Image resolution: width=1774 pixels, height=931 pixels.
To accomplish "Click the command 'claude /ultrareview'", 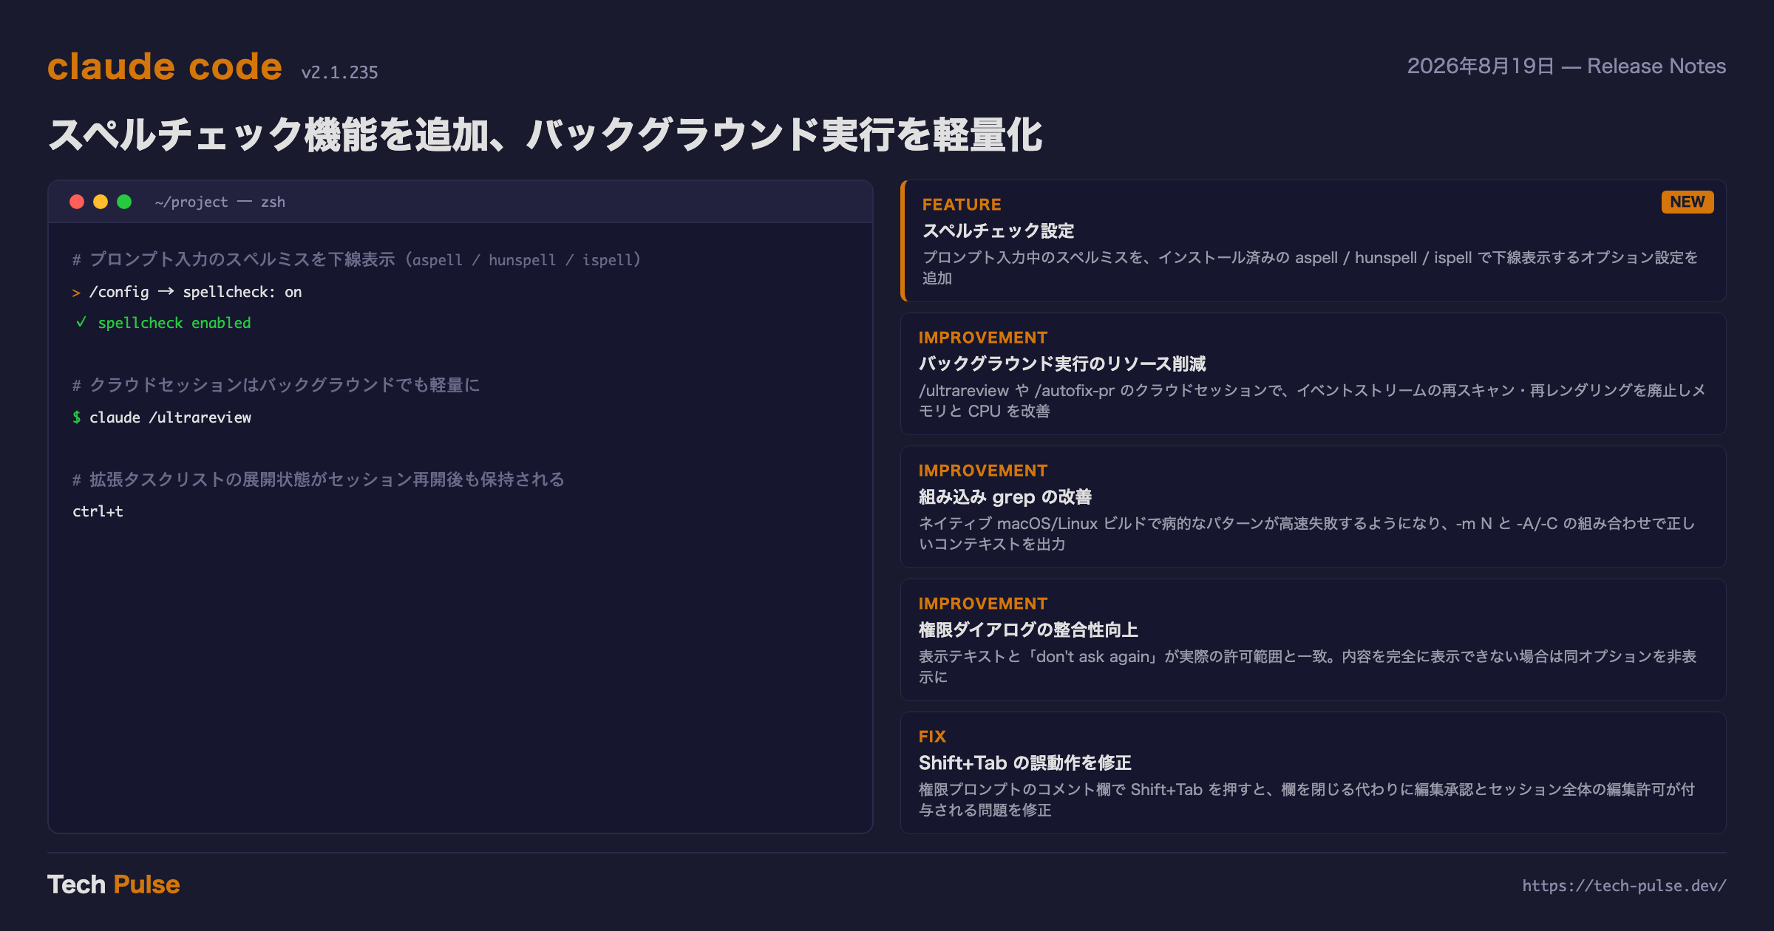I will (171, 417).
